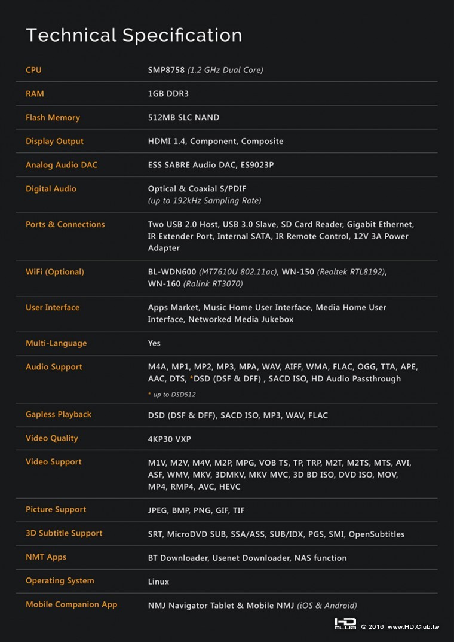Select the Ports & Connections label
The image size is (454, 642).
pyautogui.click(x=65, y=225)
